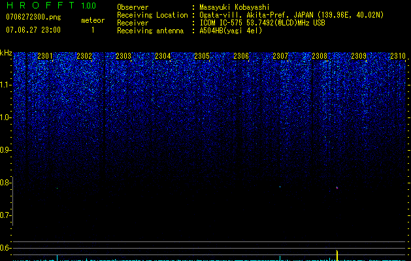Click the 2306 time marker
The image size is (411, 261).
click(241, 56)
